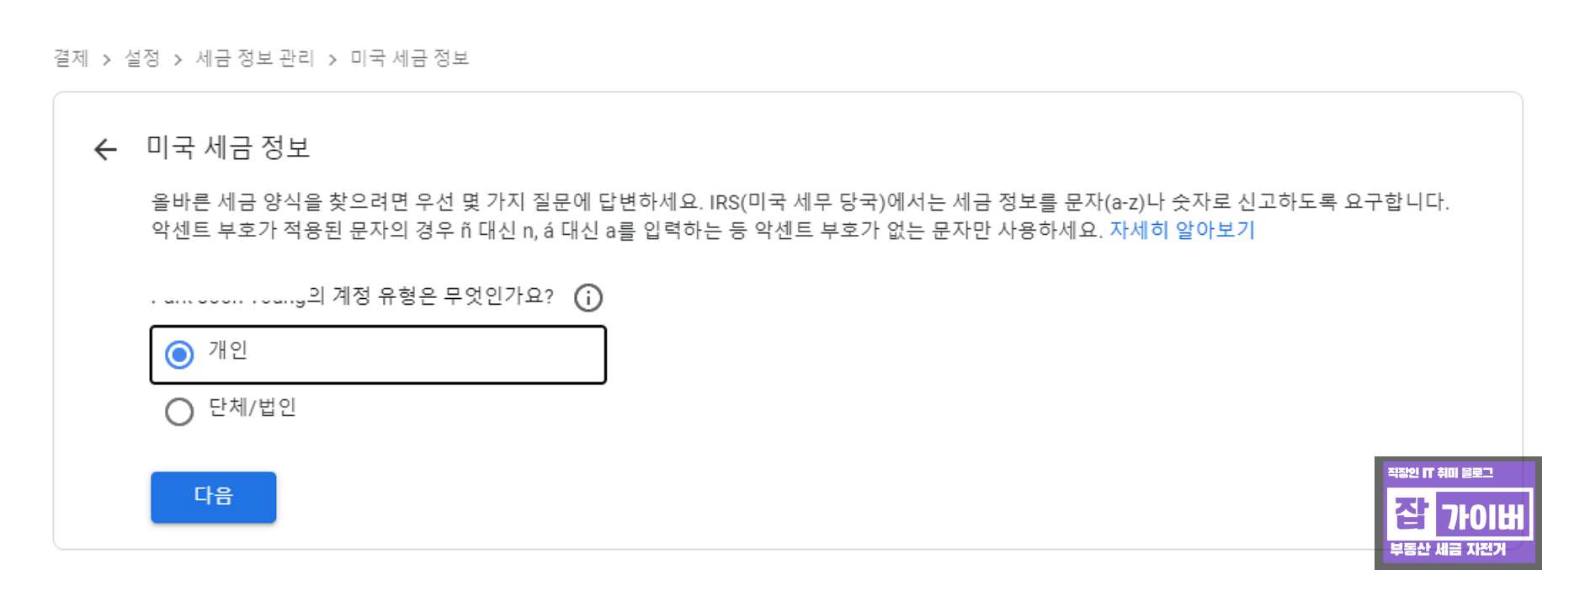
Task: Select the 단체/법인 account type option
Action: [178, 413]
